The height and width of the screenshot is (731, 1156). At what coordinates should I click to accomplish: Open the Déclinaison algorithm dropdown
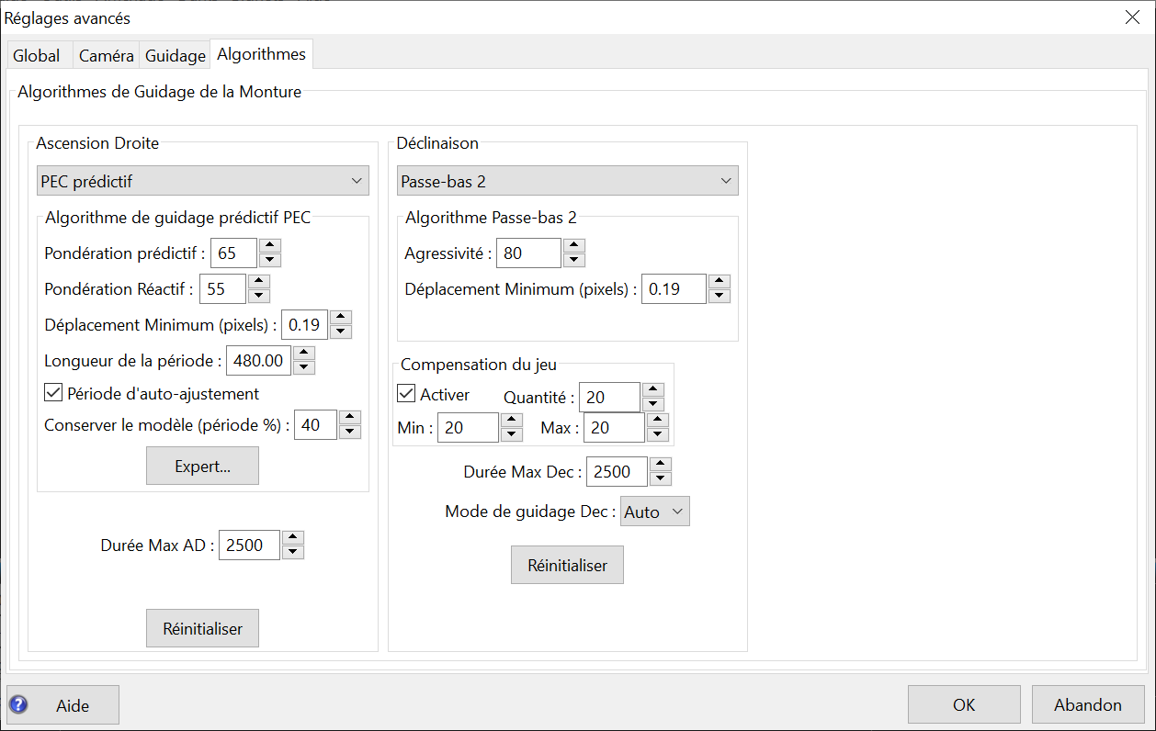point(568,181)
